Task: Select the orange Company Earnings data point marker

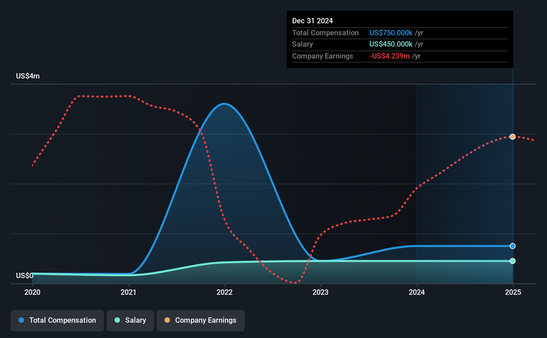Action: point(513,137)
